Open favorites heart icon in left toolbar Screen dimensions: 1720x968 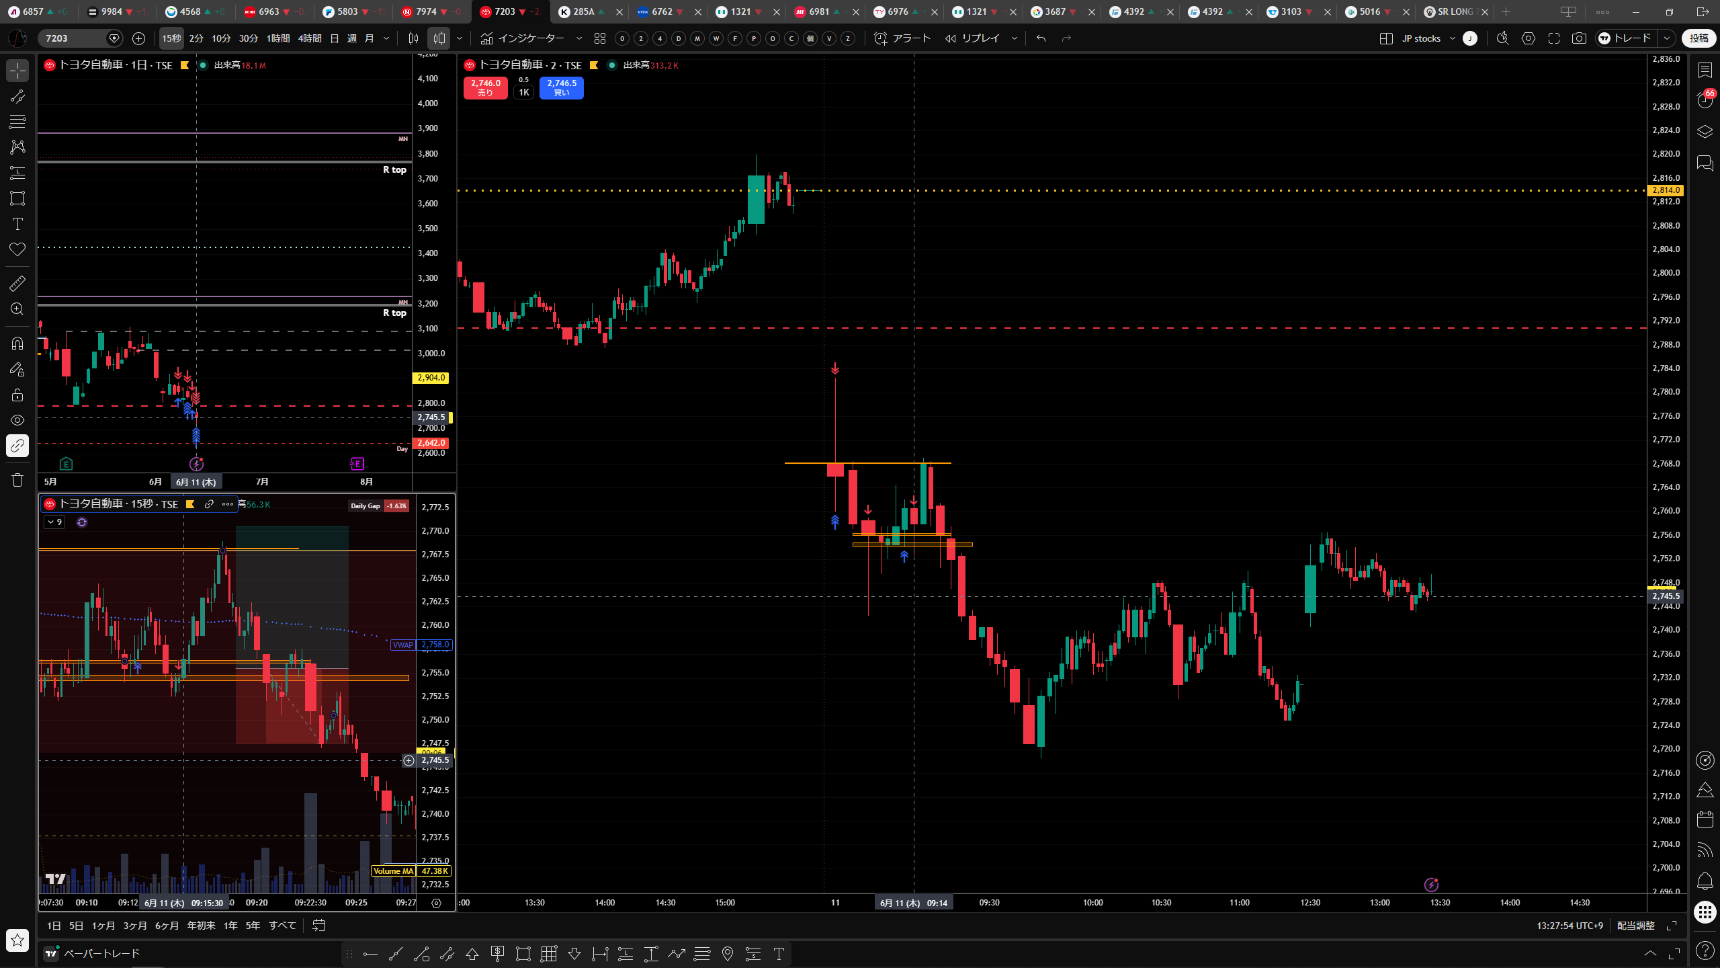[x=17, y=249]
